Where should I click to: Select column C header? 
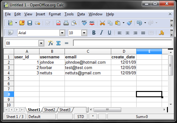click(x=88, y=51)
